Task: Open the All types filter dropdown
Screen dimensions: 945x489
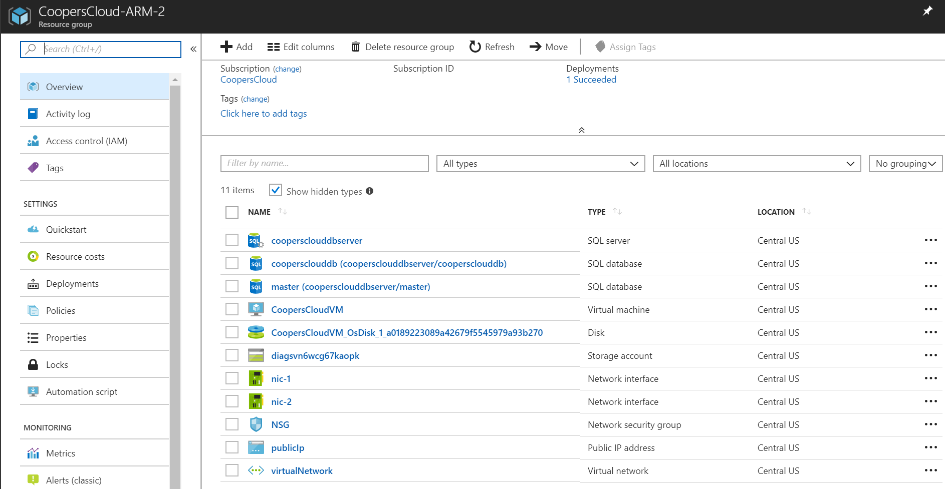Action: [x=541, y=164]
